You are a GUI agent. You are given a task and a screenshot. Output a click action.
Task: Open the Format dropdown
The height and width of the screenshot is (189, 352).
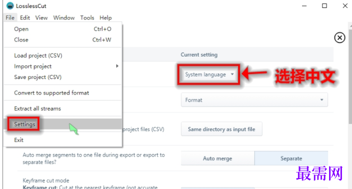point(254,100)
